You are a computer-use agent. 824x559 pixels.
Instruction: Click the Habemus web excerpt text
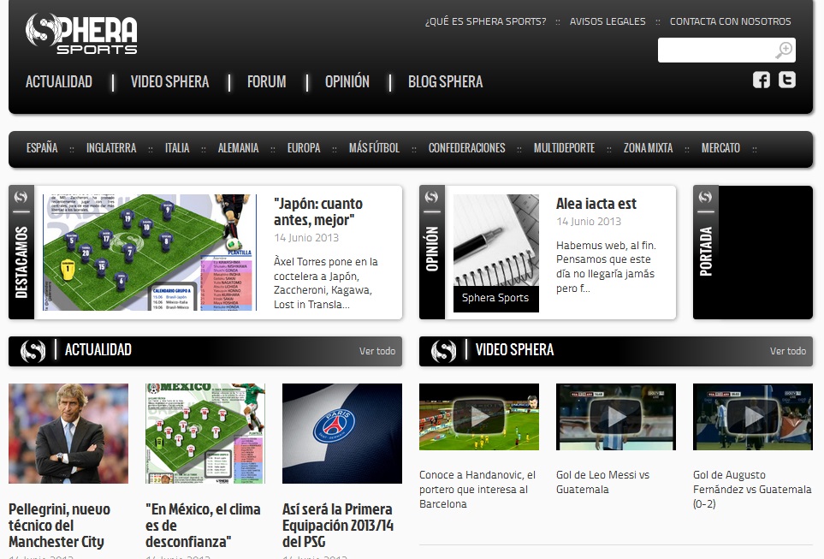pyautogui.click(x=607, y=266)
